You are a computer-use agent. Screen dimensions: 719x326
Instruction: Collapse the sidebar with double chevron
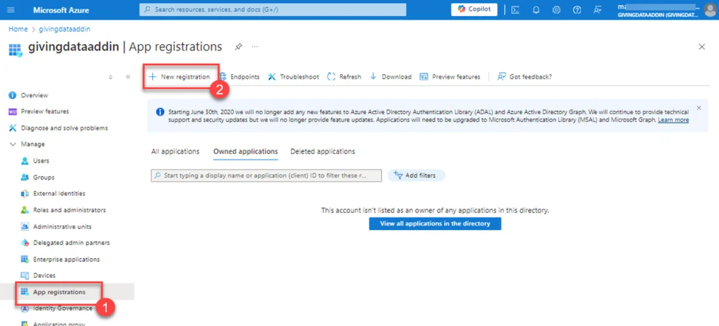pos(128,77)
